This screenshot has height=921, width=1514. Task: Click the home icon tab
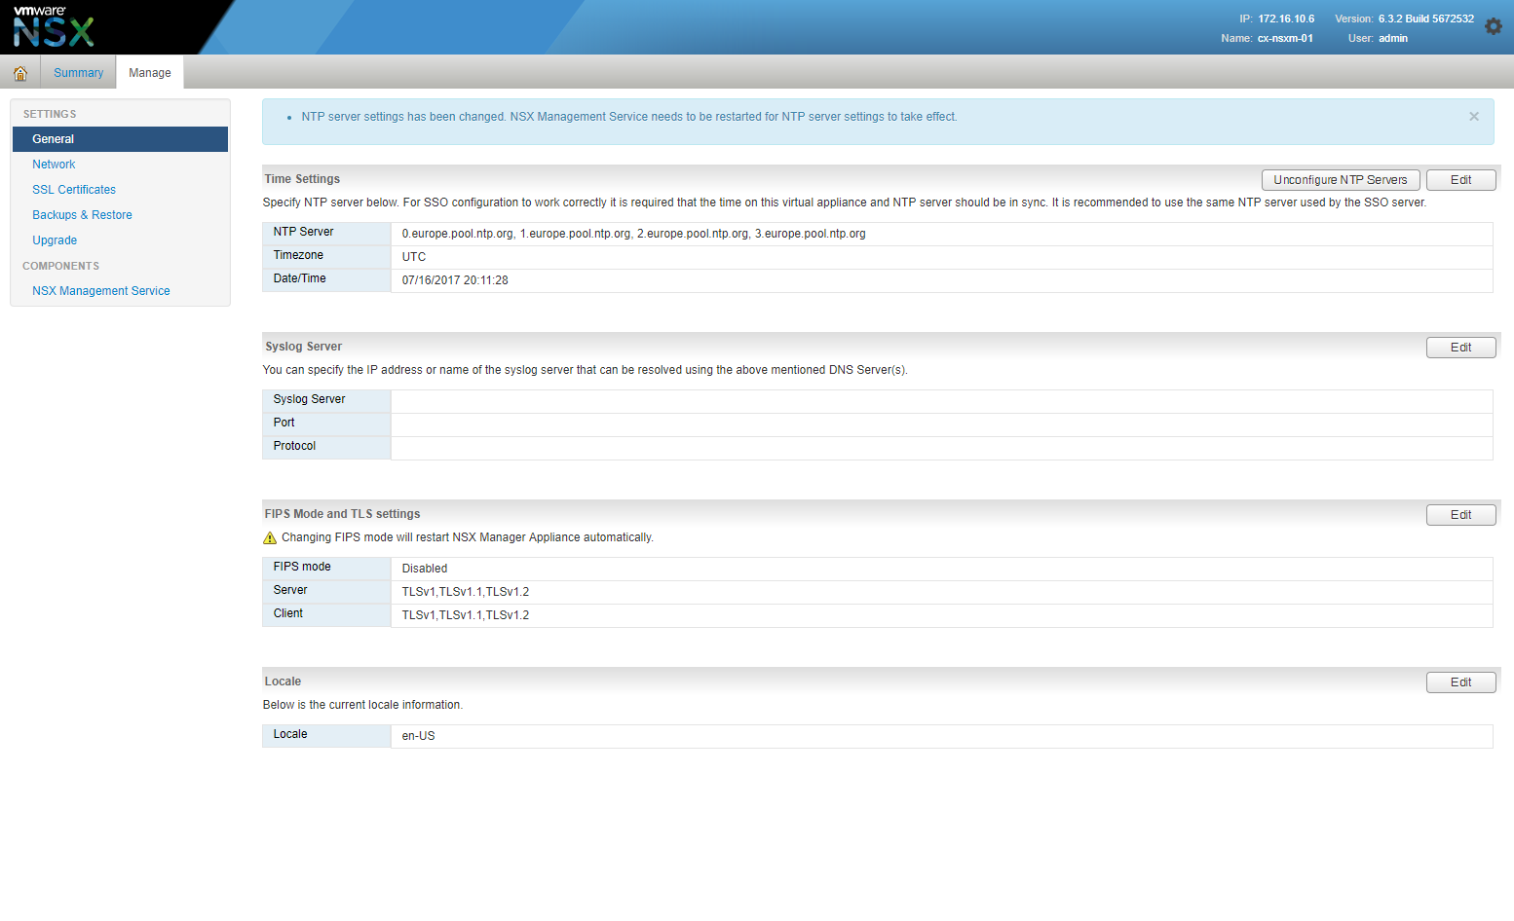tap(20, 73)
